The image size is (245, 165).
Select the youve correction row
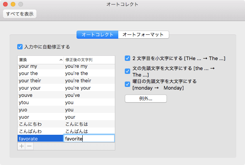(x=40, y=95)
